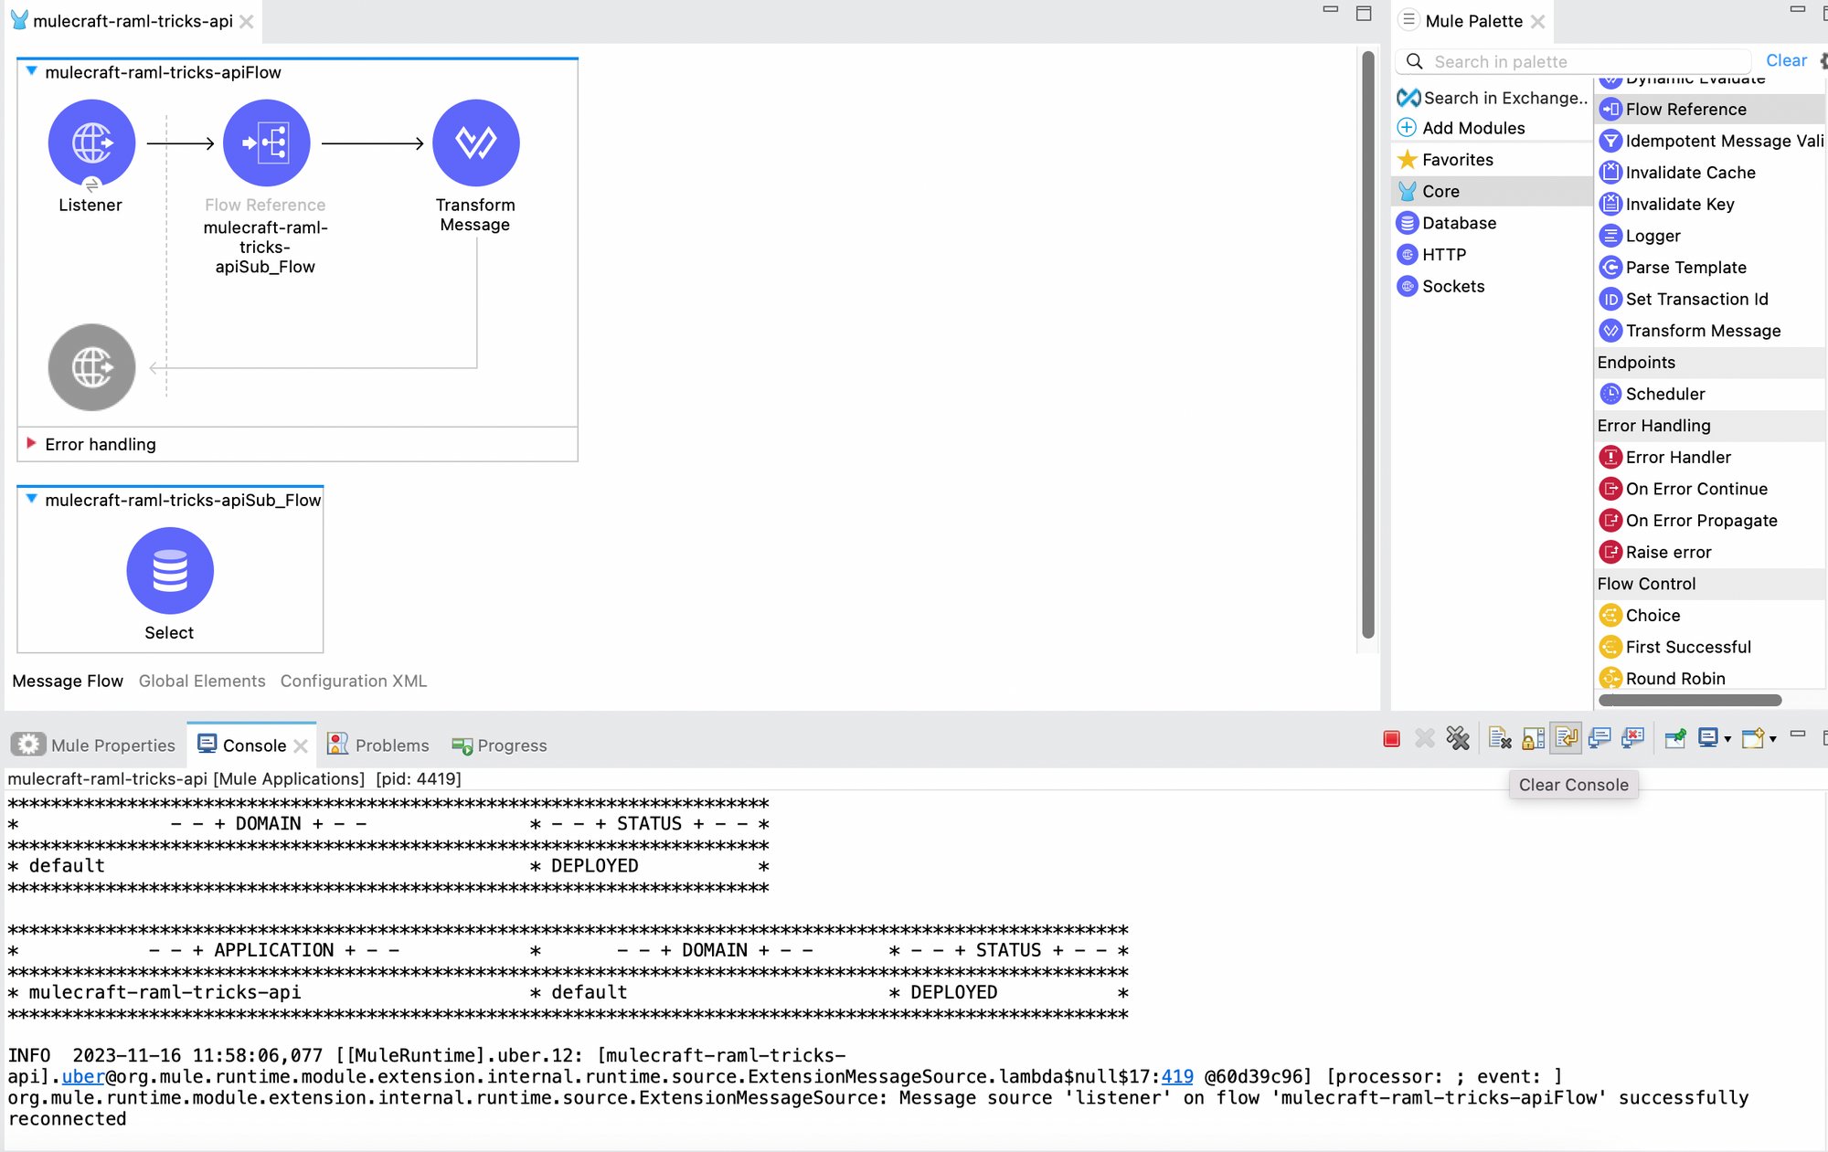Stop the running Mule application
This screenshot has height=1152, width=1828.
click(1391, 739)
